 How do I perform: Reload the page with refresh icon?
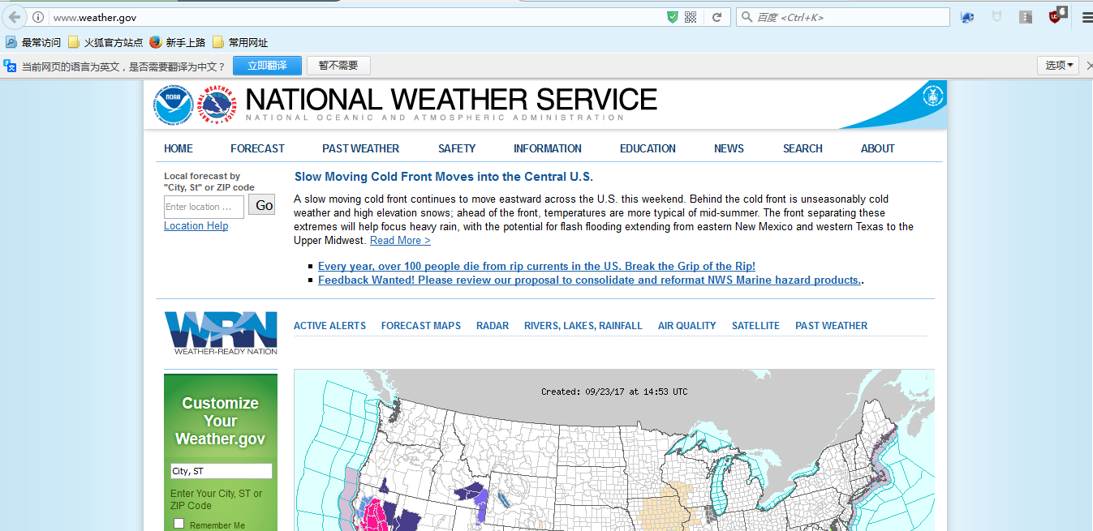click(x=716, y=17)
